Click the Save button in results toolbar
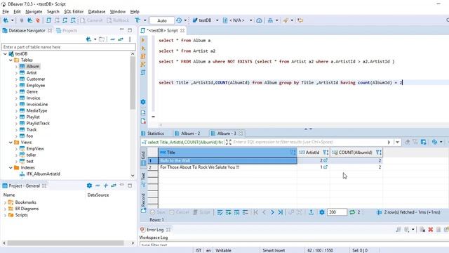The height and width of the screenshot is (253, 449). 158,212
